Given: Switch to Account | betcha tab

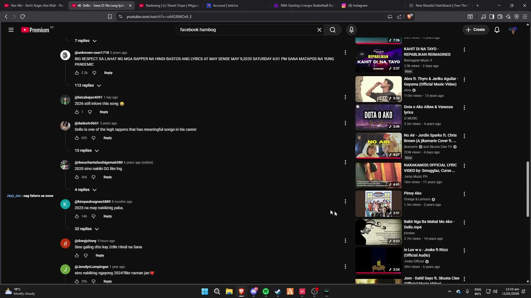Looking at the screenshot, I should point(236,5).
